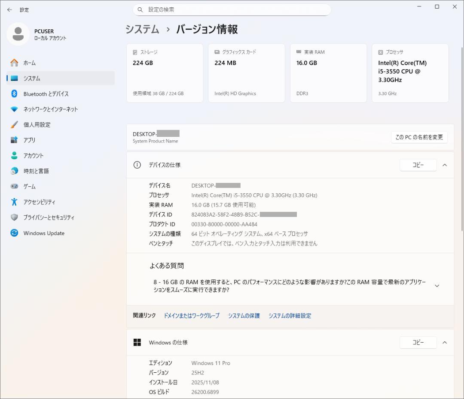Collapse the Windows の仕様 section

pyautogui.click(x=445, y=343)
